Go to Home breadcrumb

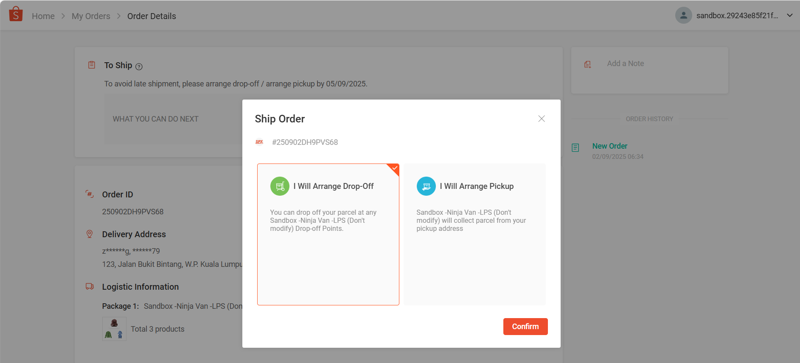(x=43, y=16)
